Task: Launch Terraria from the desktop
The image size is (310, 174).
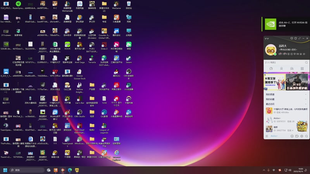Action: (x=92, y=60)
